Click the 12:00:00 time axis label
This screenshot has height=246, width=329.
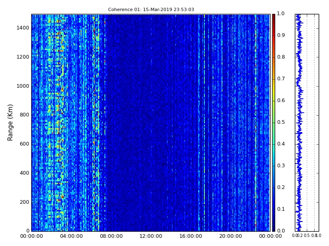[x=151, y=236]
